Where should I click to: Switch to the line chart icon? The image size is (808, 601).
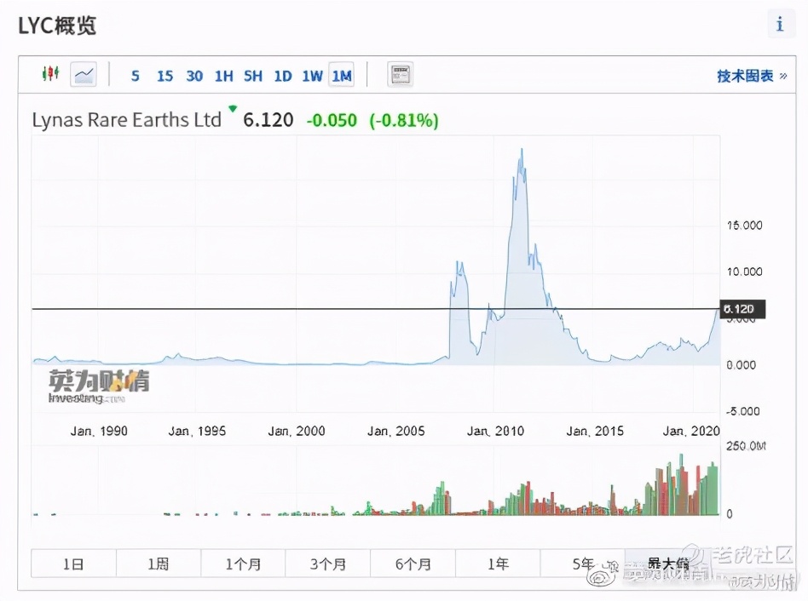pos(84,75)
